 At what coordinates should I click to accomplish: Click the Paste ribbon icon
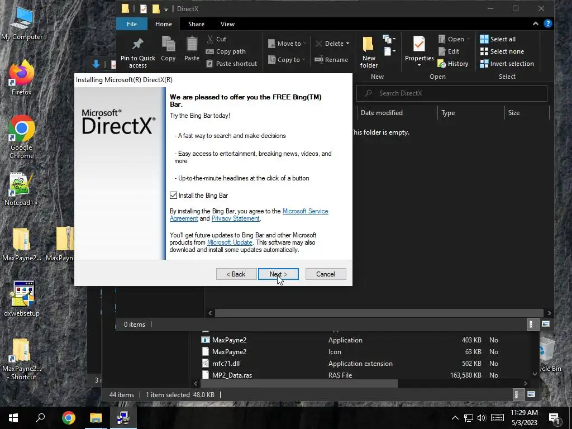(192, 49)
